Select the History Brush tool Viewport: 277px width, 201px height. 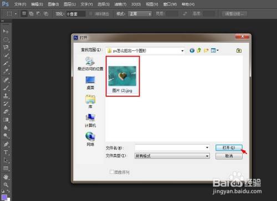pos(6,104)
